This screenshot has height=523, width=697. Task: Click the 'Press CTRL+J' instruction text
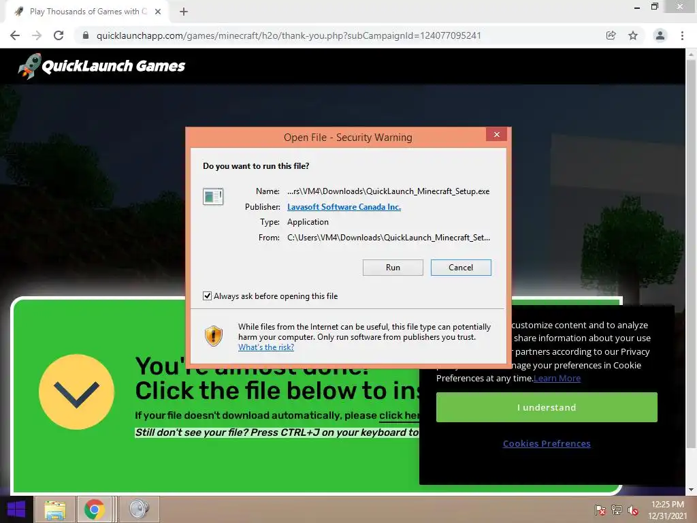[x=277, y=432]
